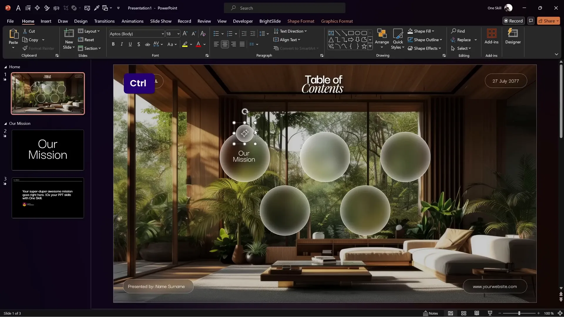564x317 pixels.
Task: Toggle text Shadow effect
Action: pyautogui.click(x=139, y=44)
